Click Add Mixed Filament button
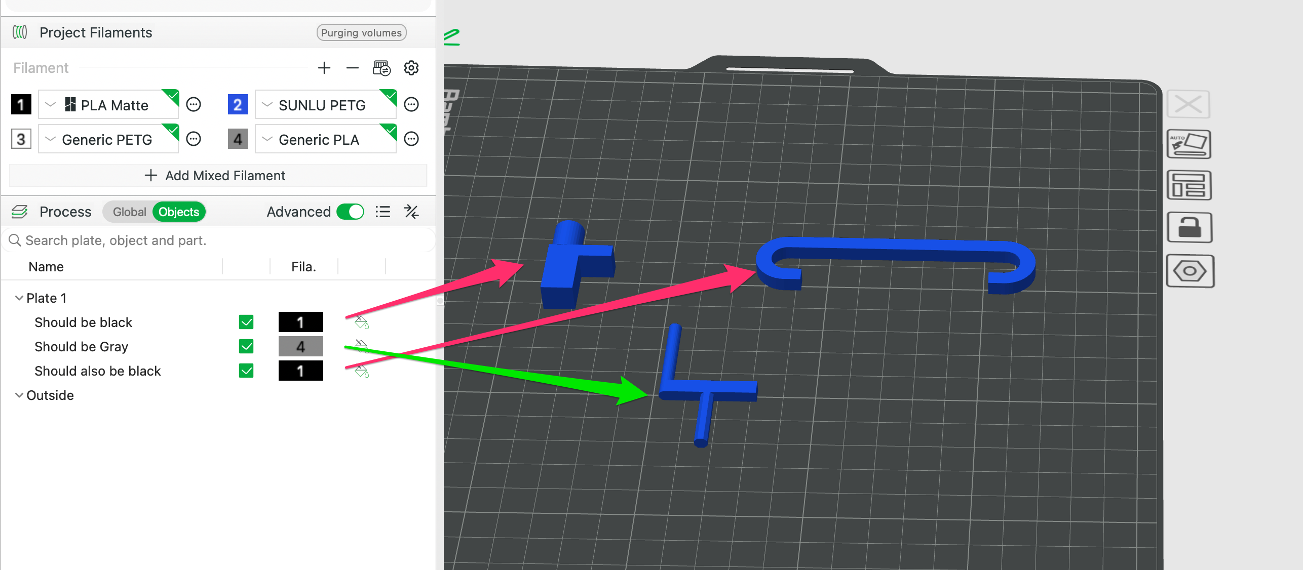 click(218, 175)
